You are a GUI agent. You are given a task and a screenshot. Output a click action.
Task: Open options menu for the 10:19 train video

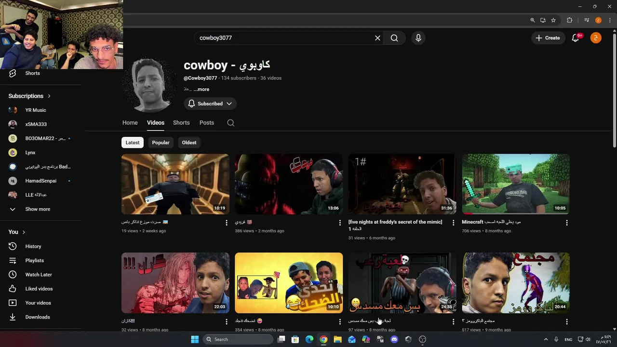(227, 223)
